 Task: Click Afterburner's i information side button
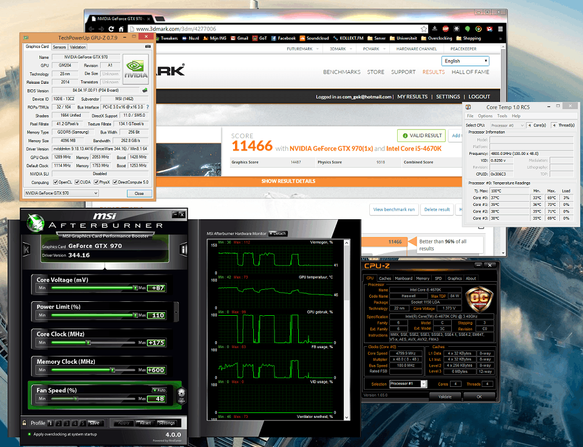(183, 249)
